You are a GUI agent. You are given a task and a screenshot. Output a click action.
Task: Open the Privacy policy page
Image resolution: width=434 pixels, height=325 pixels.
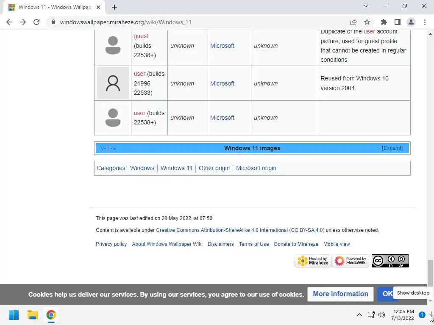[111, 244]
